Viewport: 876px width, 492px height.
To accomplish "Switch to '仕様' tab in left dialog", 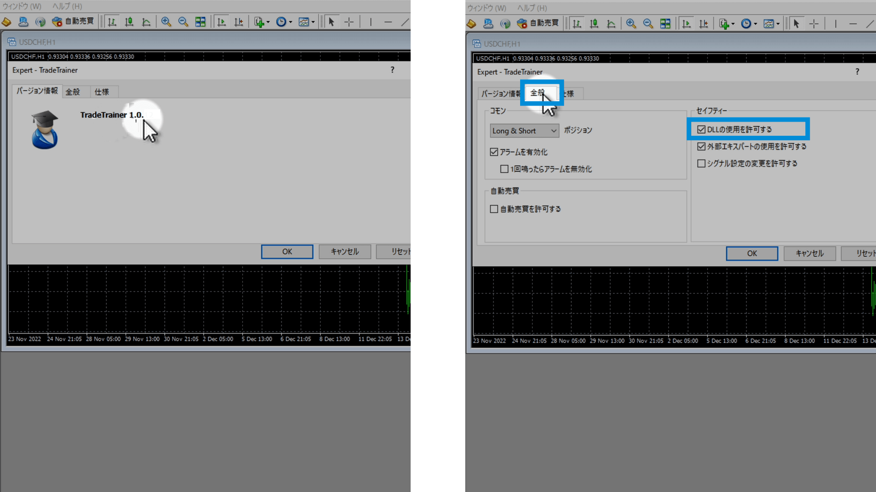I will [102, 92].
